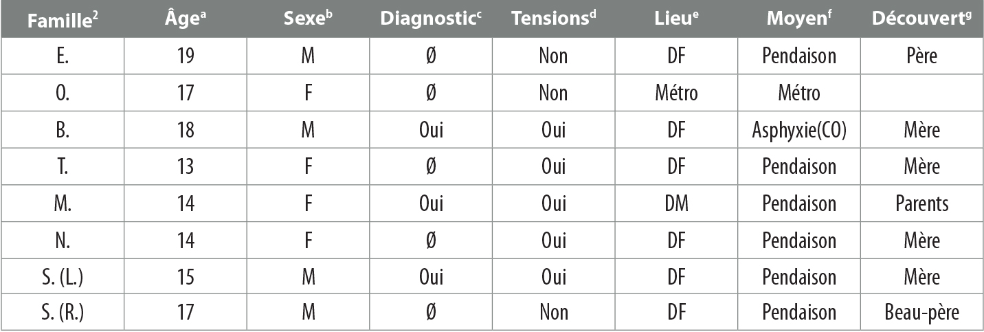Click the Famille column header
The height and width of the screenshot is (332, 984).
(x=61, y=20)
